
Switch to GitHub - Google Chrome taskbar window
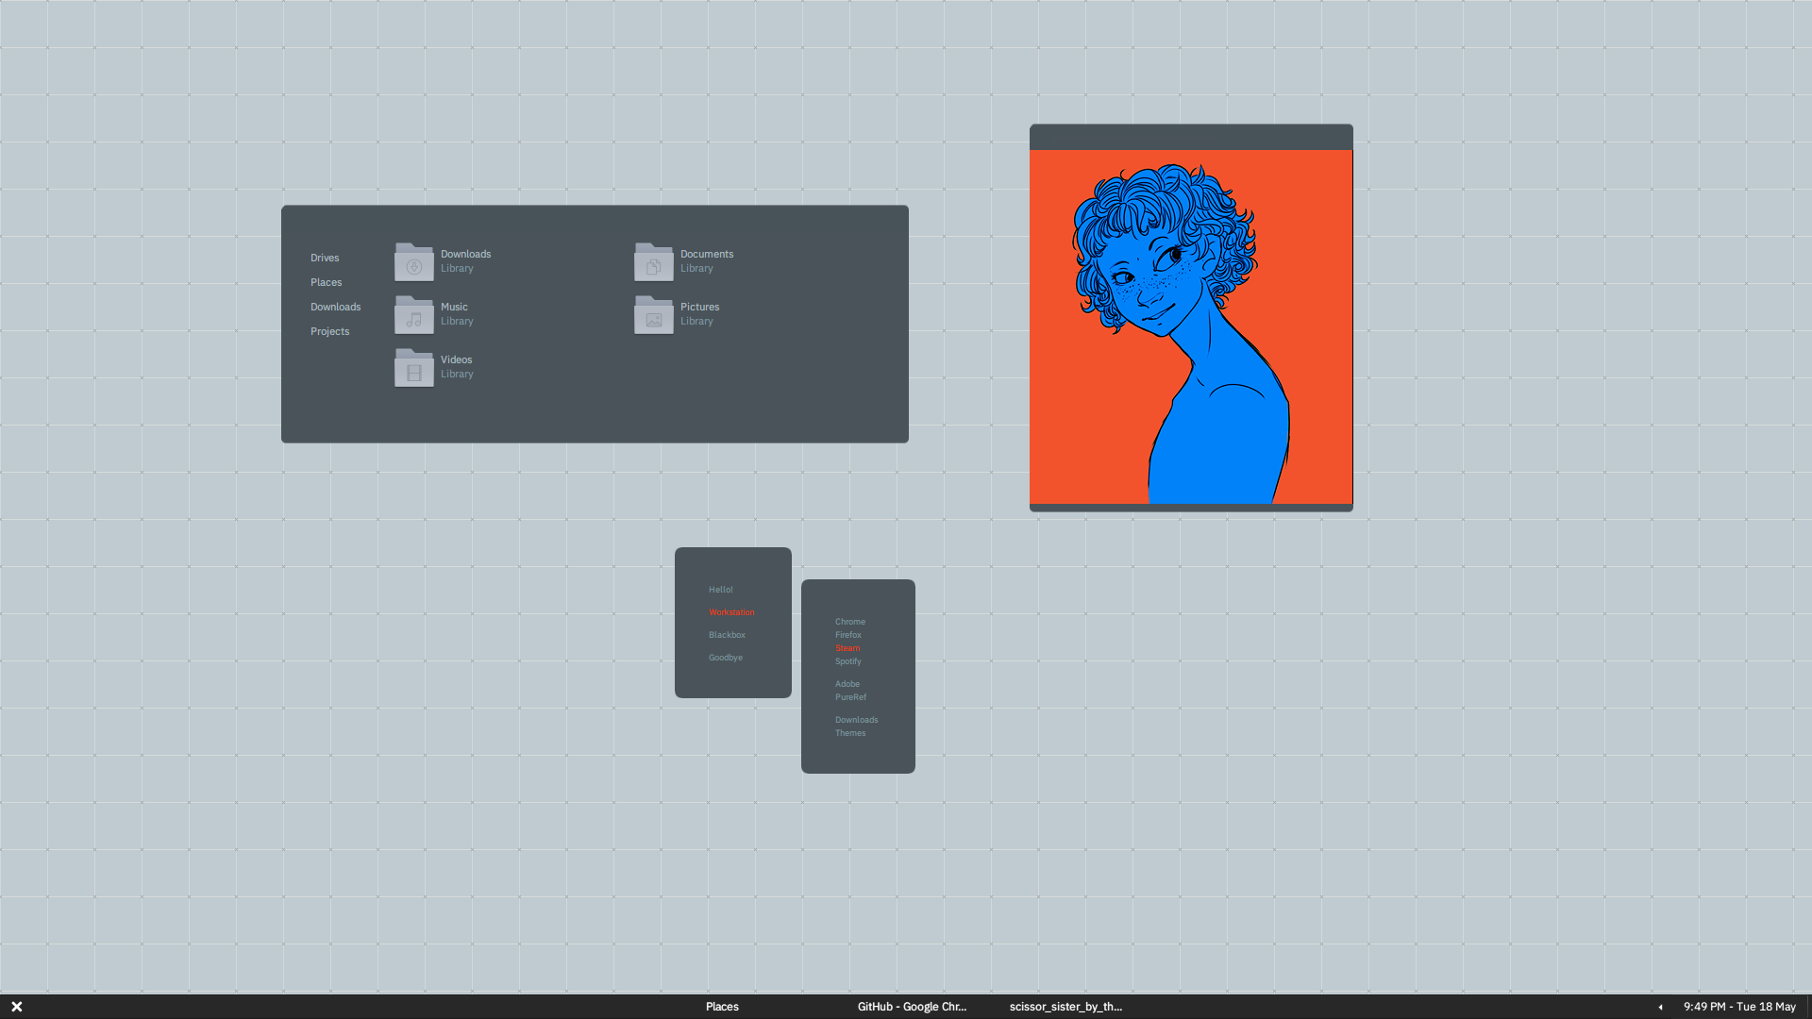pos(913,1007)
